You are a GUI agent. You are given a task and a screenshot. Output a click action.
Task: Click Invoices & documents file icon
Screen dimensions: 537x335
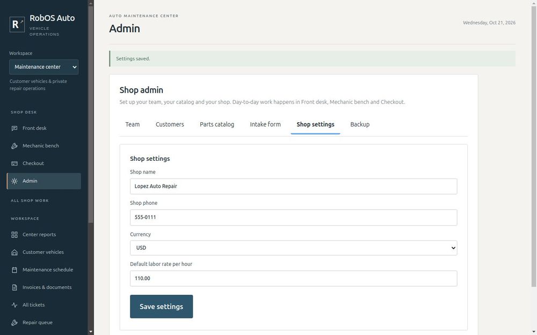(14, 287)
